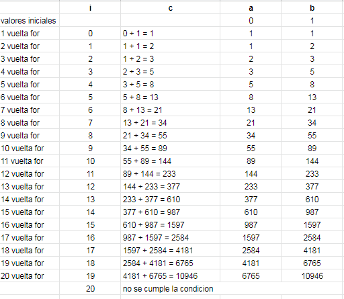This screenshot has width=344, height=299.
Task: Click the '3 vuelta for' row label
Action: 30,58
